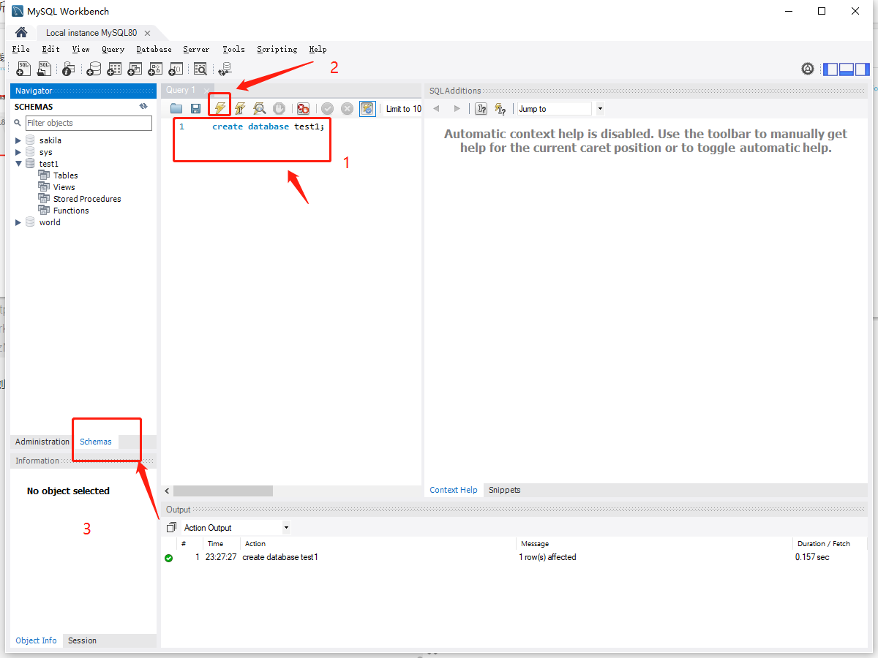Switch to the Session tab
Image resolution: width=878 pixels, height=658 pixels.
(x=82, y=640)
